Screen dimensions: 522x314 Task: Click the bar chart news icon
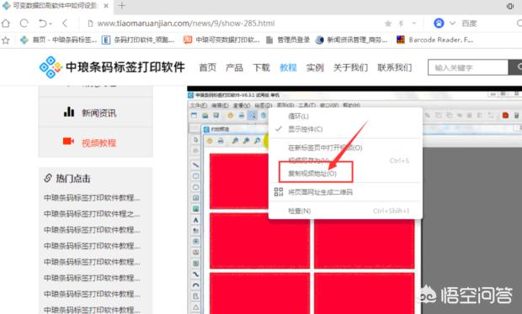(x=69, y=112)
